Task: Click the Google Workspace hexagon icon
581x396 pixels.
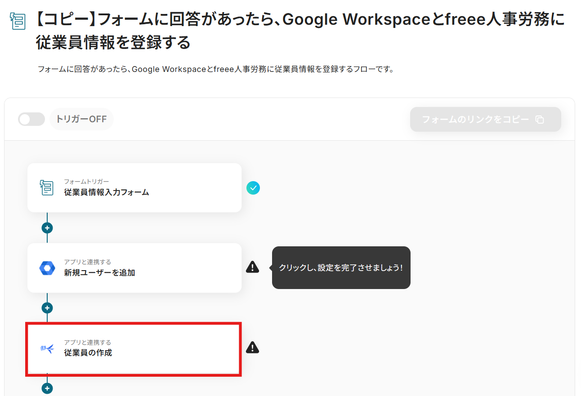Action: pos(47,268)
